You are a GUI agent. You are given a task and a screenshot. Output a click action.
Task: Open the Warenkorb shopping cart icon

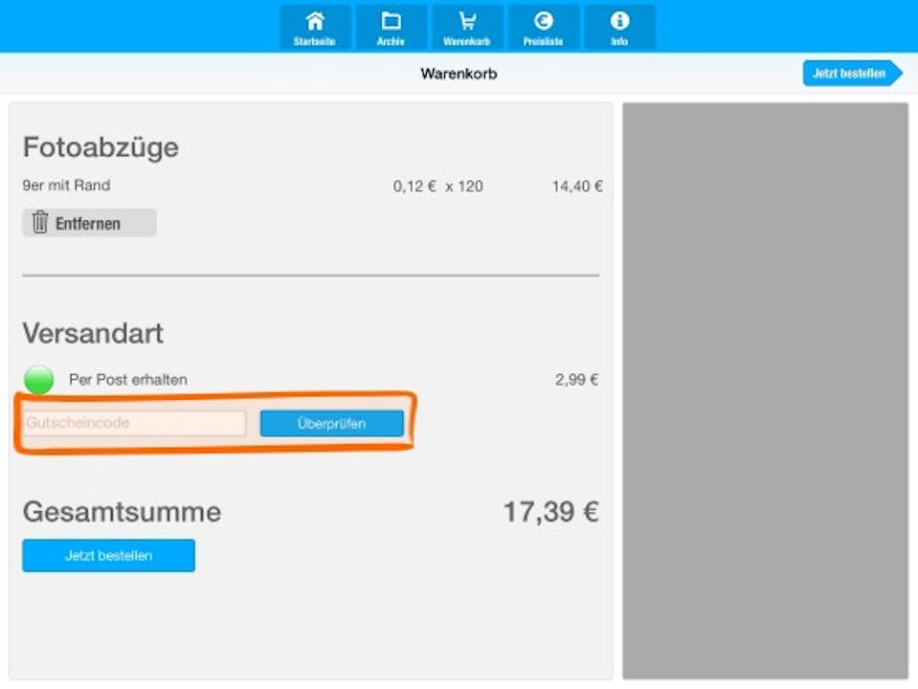466,21
